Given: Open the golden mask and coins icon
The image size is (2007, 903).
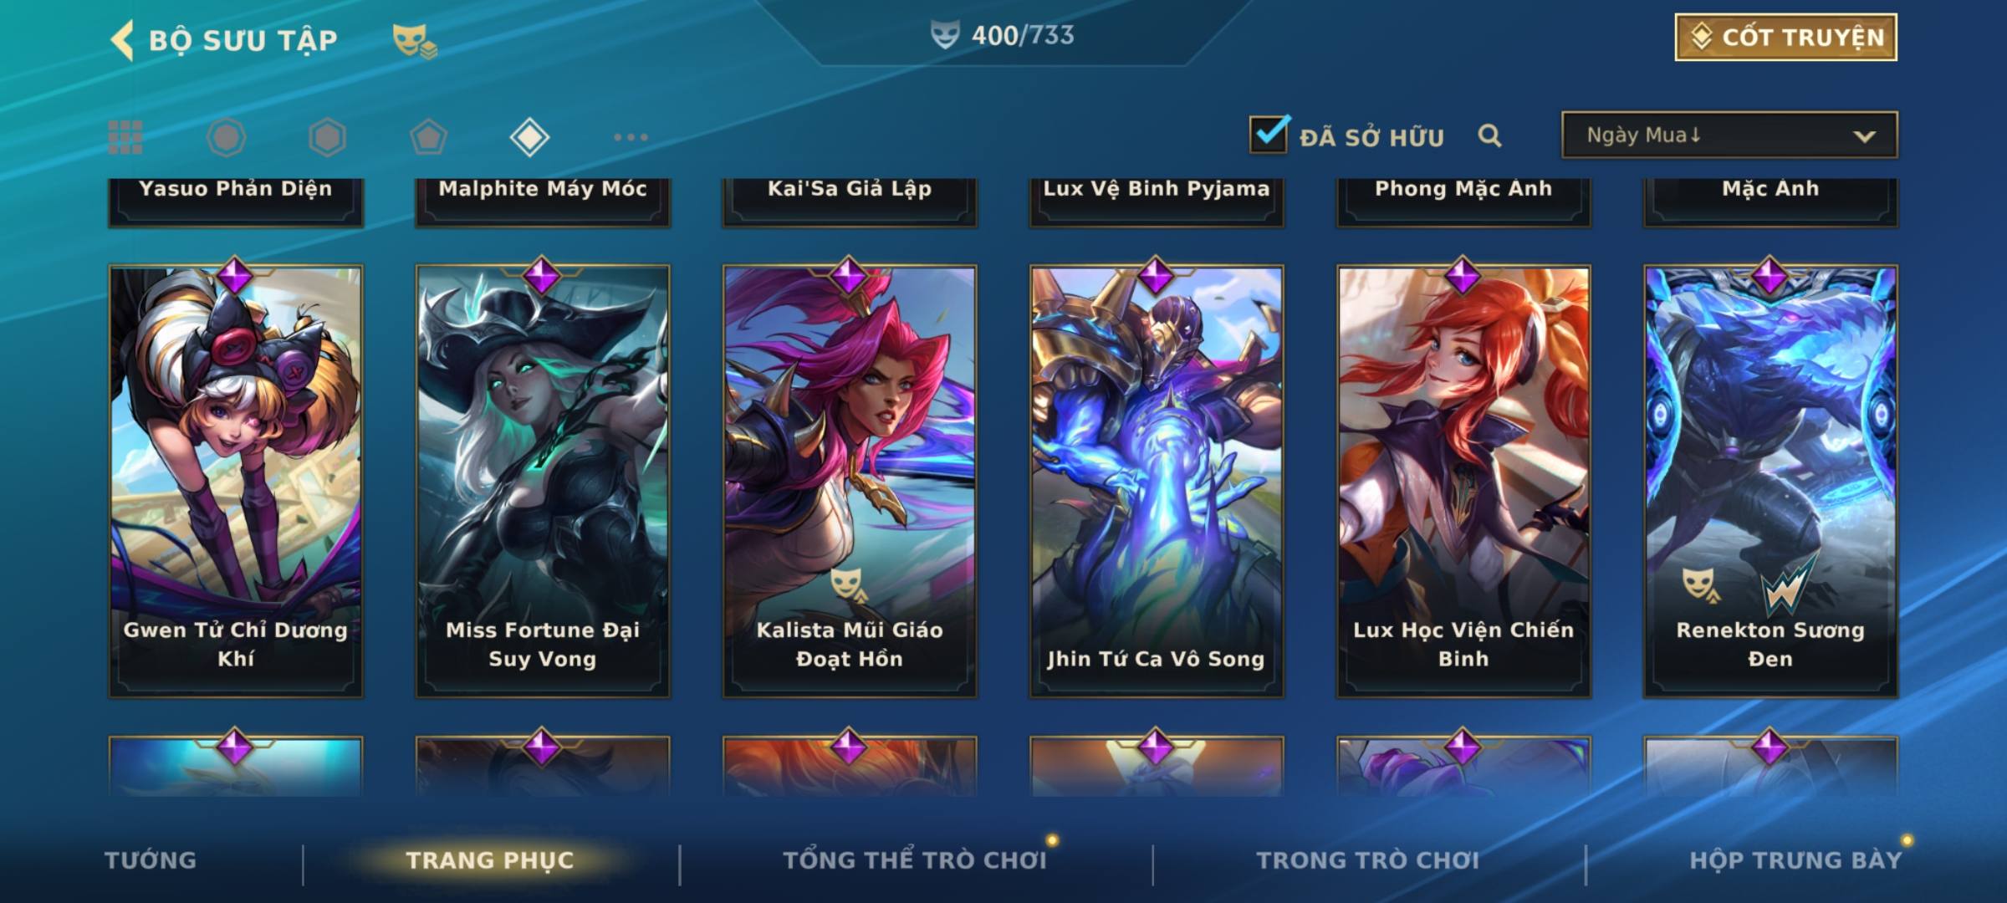Looking at the screenshot, I should tap(415, 41).
